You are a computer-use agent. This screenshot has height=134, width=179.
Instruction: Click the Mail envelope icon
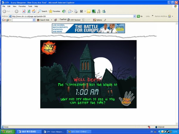tap(70, 11)
